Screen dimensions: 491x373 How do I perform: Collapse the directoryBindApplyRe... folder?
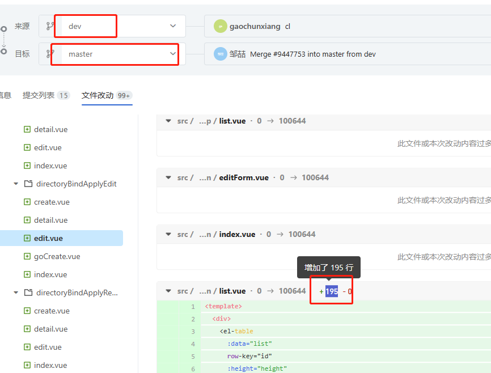point(16,293)
